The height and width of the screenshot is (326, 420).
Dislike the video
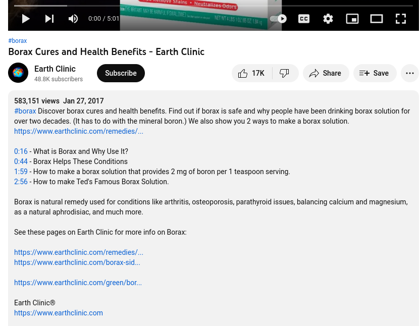click(285, 73)
